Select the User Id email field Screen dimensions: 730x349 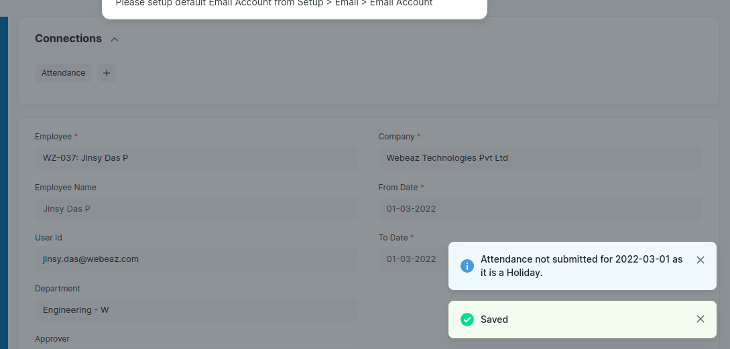tap(196, 259)
